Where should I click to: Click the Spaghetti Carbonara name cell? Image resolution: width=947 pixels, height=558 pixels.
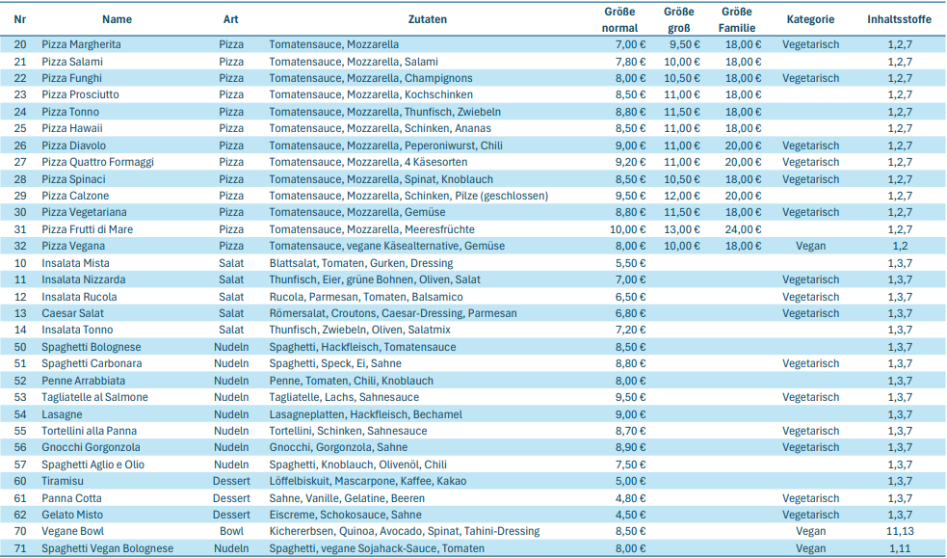pos(92,363)
